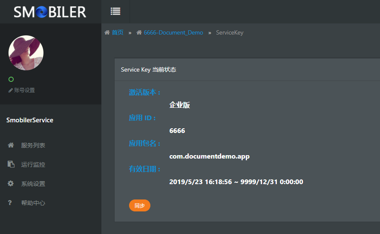
Task: Click home icon before 6666-Document_Demo breadcrumb
Action: click(x=139, y=32)
